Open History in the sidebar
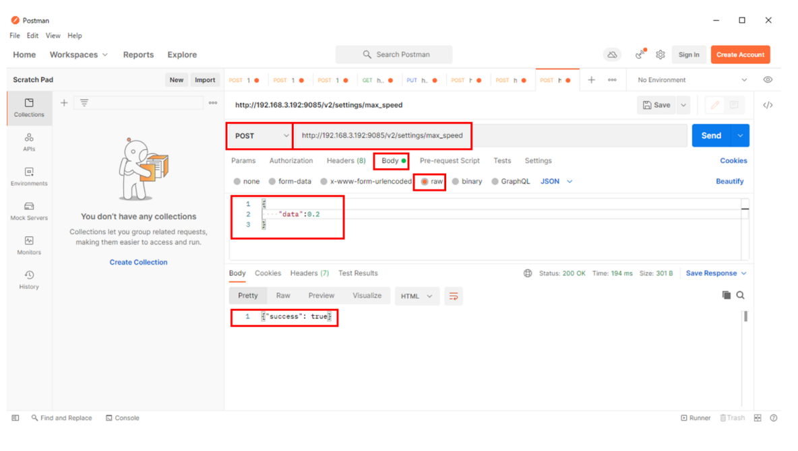This screenshot has width=798, height=451. (x=29, y=279)
